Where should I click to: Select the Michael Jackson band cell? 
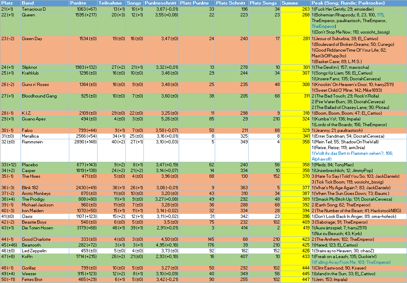[45, 205]
